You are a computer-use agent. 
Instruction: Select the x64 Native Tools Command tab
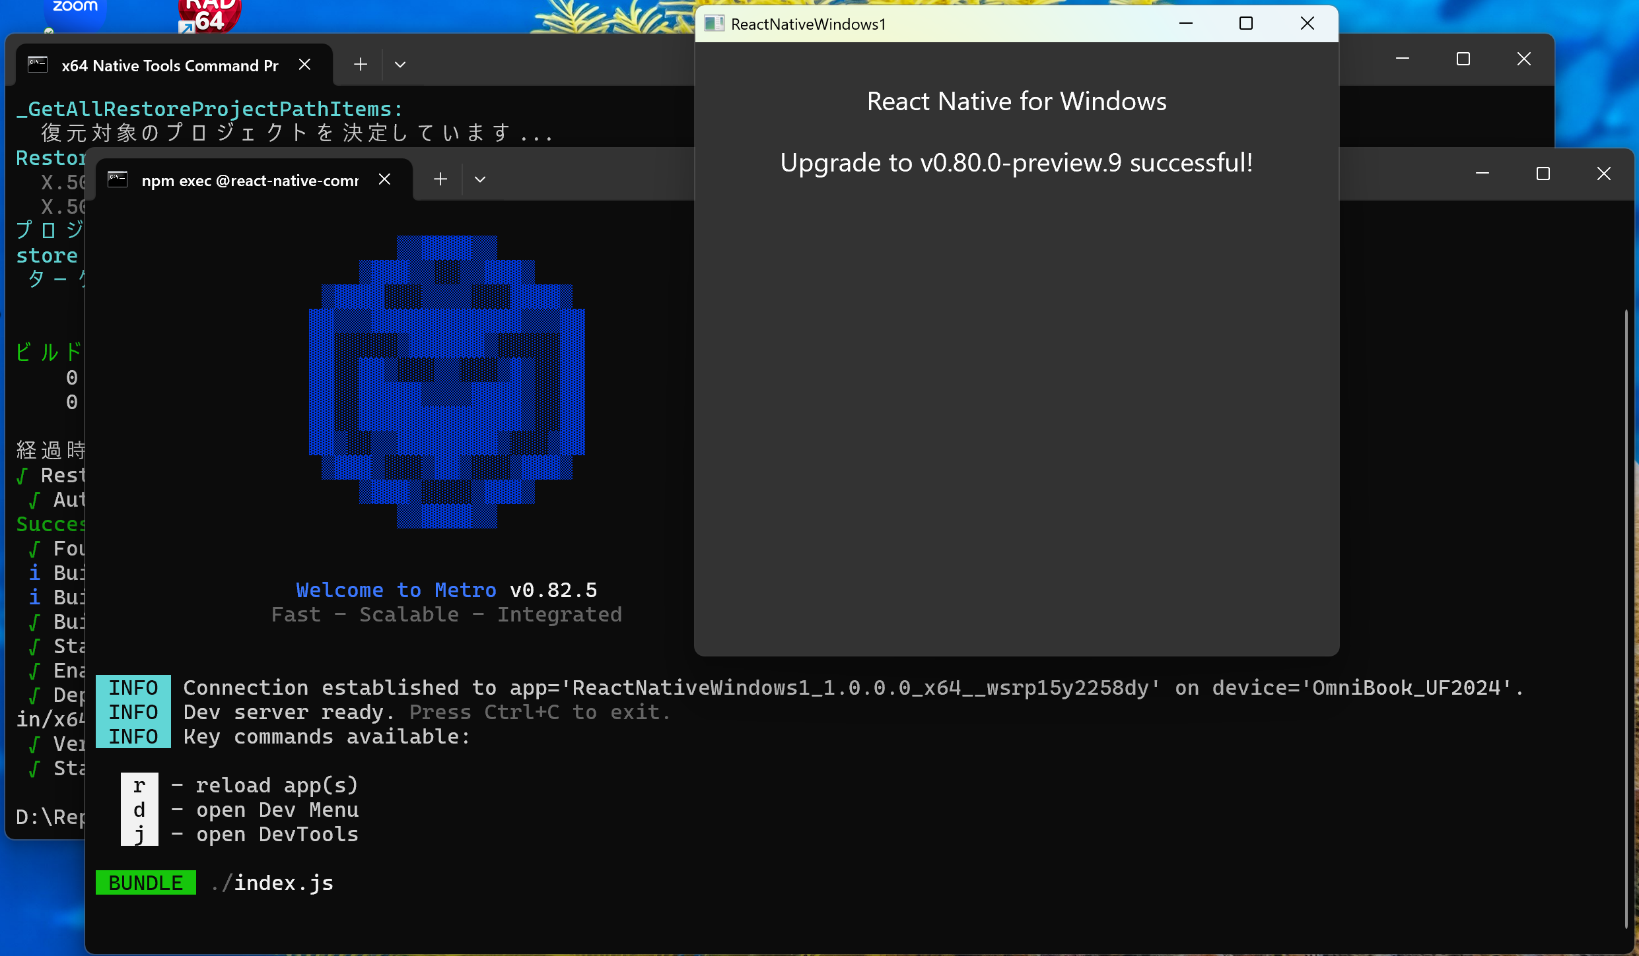tap(169, 65)
